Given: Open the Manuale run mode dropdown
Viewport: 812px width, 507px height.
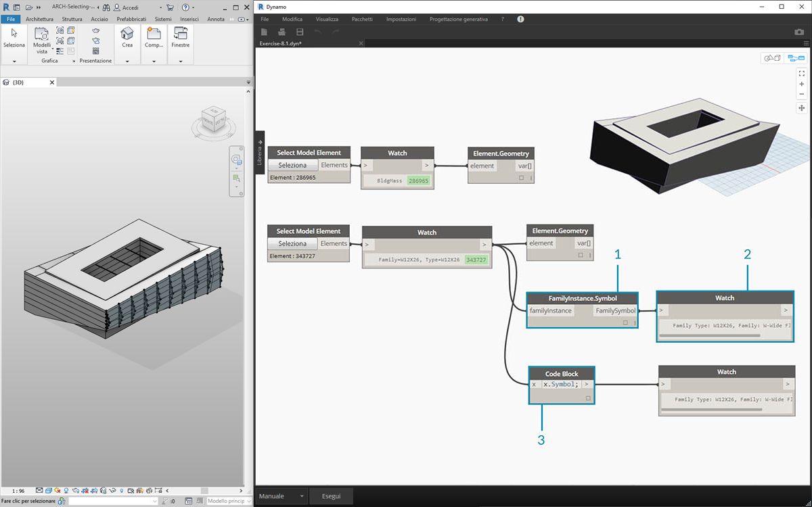Looking at the screenshot, I should (x=281, y=496).
